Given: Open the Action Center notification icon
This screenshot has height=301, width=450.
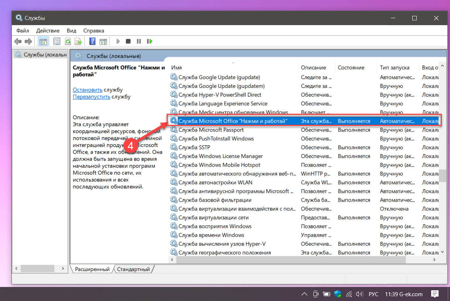Looking at the screenshot, I should coord(435,294).
